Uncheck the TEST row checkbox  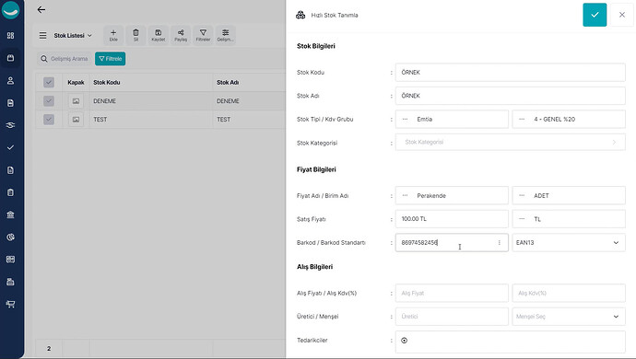(x=49, y=120)
